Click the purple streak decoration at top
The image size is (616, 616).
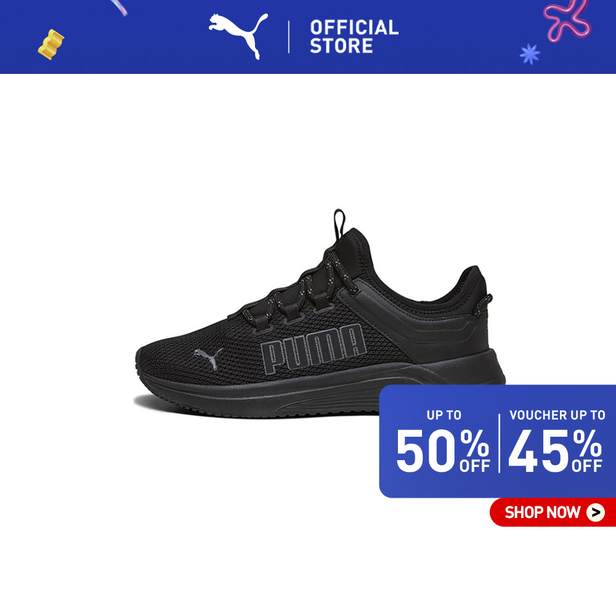coord(119,7)
